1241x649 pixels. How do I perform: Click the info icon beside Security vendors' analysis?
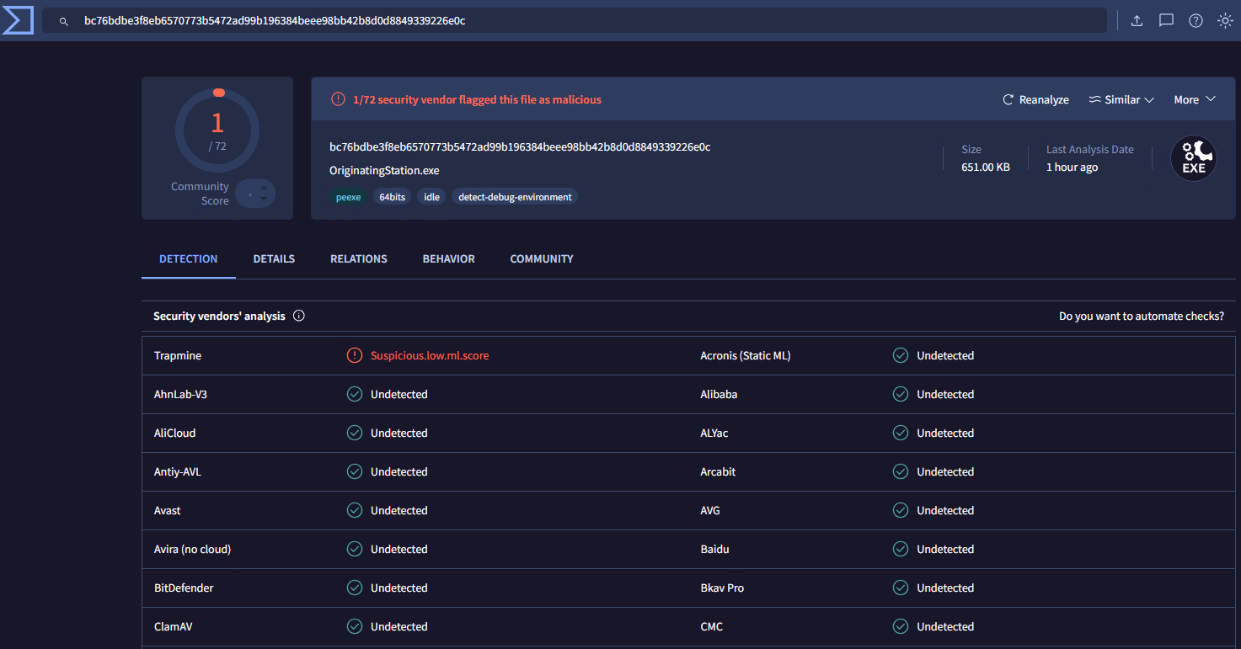pyautogui.click(x=298, y=317)
